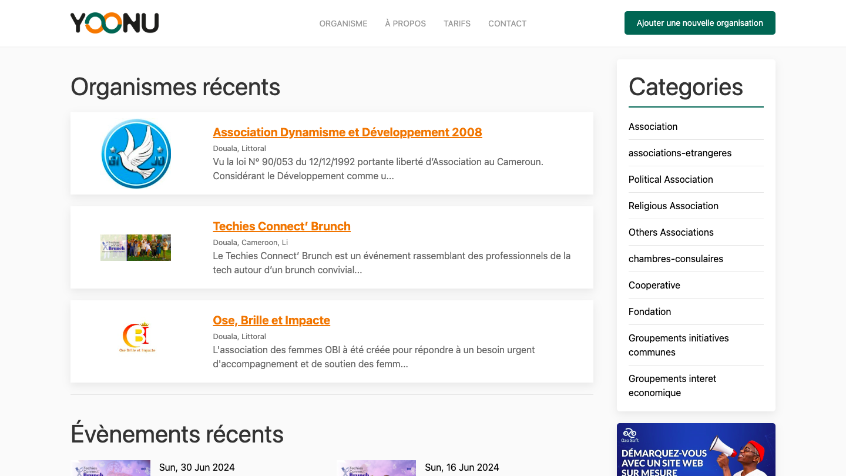Open the Techies Connect' Brunch title link
The width and height of the screenshot is (846, 476).
point(281,226)
